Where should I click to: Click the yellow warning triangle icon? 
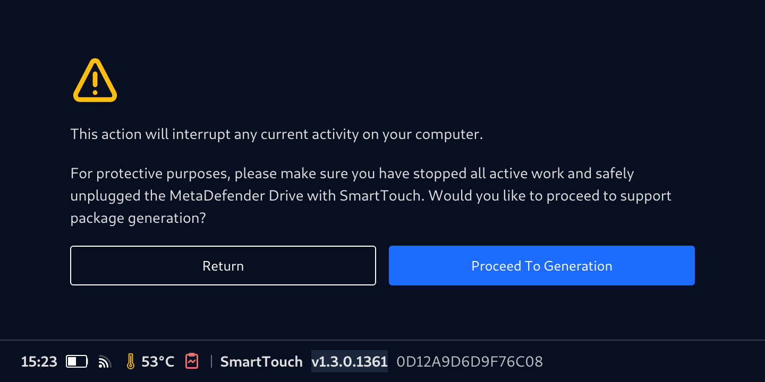pyautogui.click(x=95, y=81)
